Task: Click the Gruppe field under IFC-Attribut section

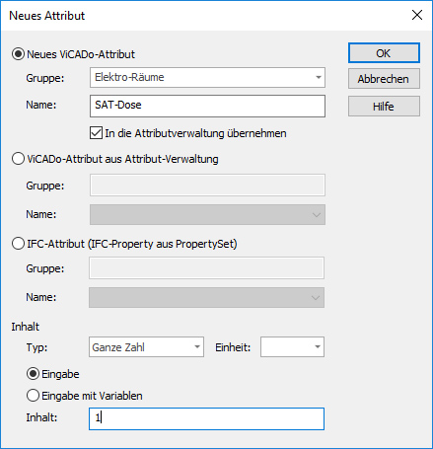Action: (x=206, y=268)
